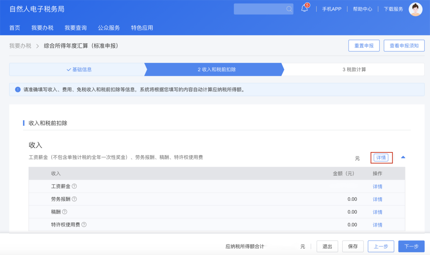Viewport: 430px width, 255px height.
Task: Open 查看申报须知 button
Action: pos(404,46)
